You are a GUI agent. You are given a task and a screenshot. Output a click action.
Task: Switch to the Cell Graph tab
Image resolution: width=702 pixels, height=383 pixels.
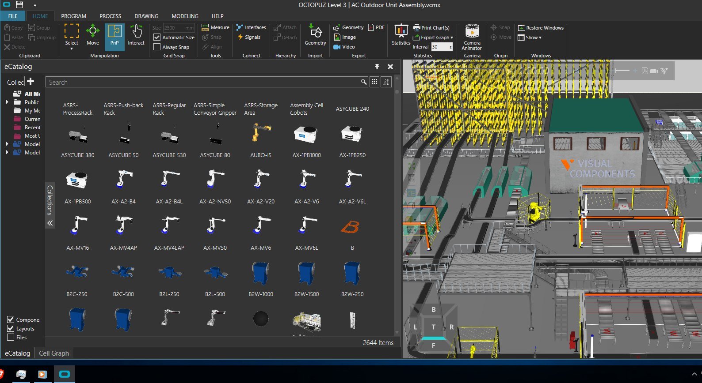coord(54,353)
